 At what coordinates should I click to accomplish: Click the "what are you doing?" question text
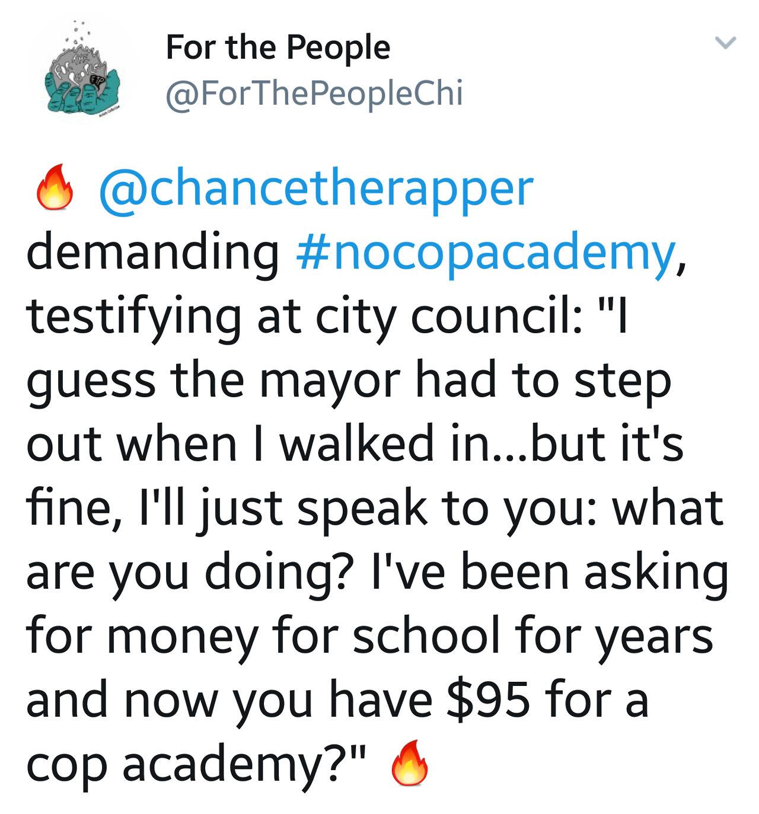click(x=190, y=573)
